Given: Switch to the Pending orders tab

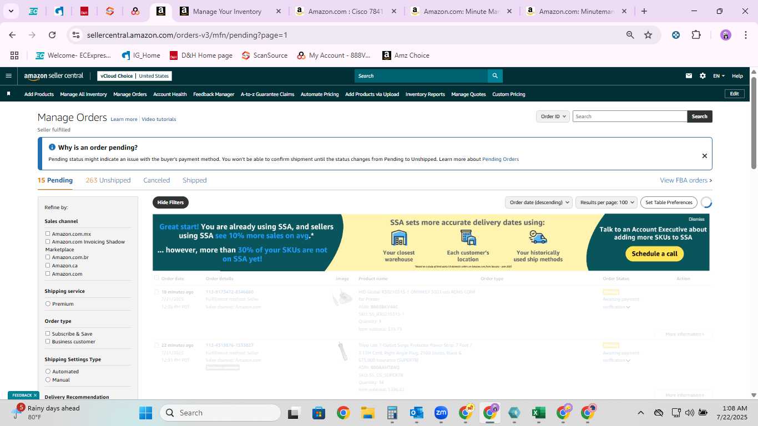Looking at the screenshot, I should pyautogui.click(x=55, y=180).
